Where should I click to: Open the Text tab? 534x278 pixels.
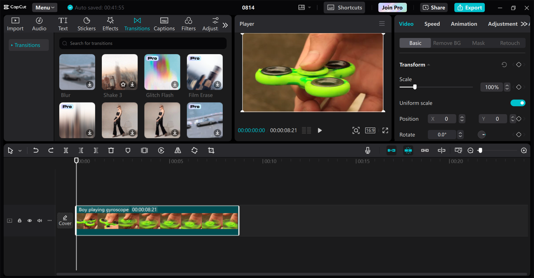[x=63, y=24]
